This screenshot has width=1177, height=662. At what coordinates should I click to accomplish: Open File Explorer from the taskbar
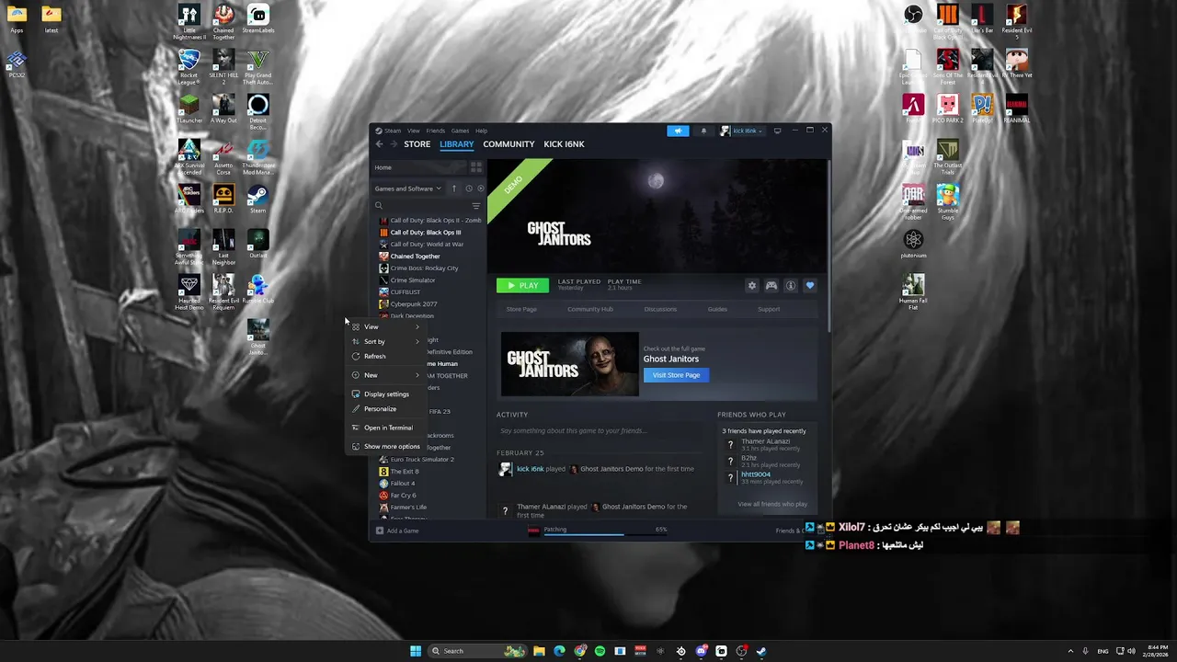[x=539, y=651]
